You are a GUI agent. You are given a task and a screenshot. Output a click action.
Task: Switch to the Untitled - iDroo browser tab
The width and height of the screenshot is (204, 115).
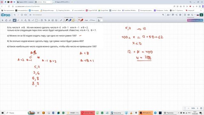pos(43,2)
